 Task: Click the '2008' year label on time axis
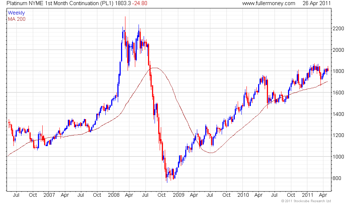[x=114, y=195]
